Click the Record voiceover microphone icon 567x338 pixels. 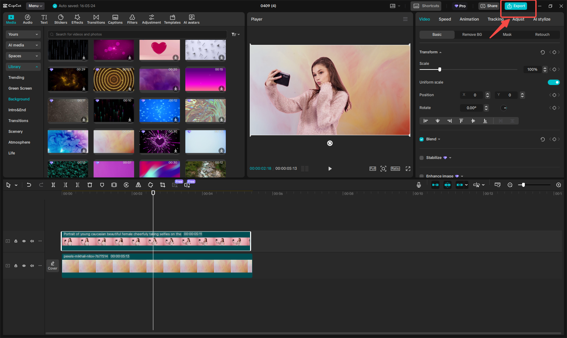(x=419, y=185)
